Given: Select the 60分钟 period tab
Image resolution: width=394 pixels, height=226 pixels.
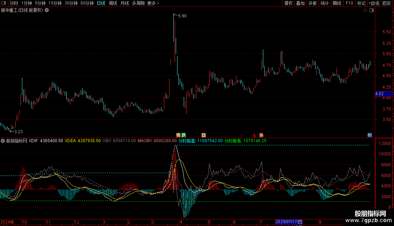Looking at the screenshot, I should coord(87,3).
